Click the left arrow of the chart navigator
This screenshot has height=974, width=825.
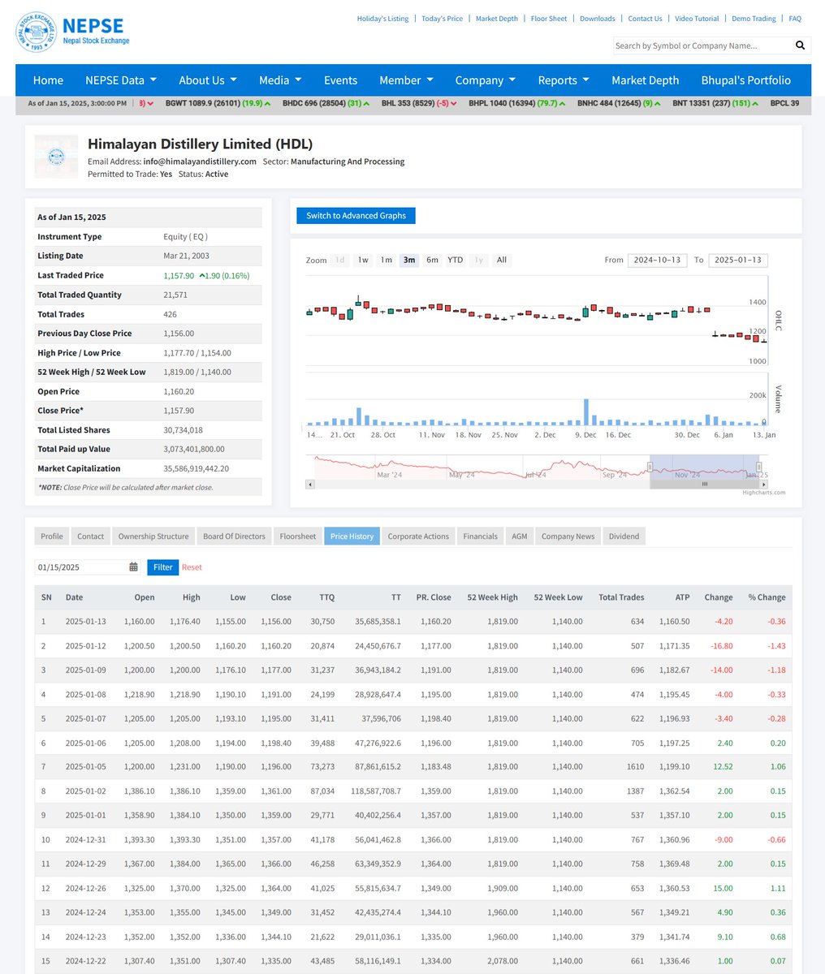[309, 484]
